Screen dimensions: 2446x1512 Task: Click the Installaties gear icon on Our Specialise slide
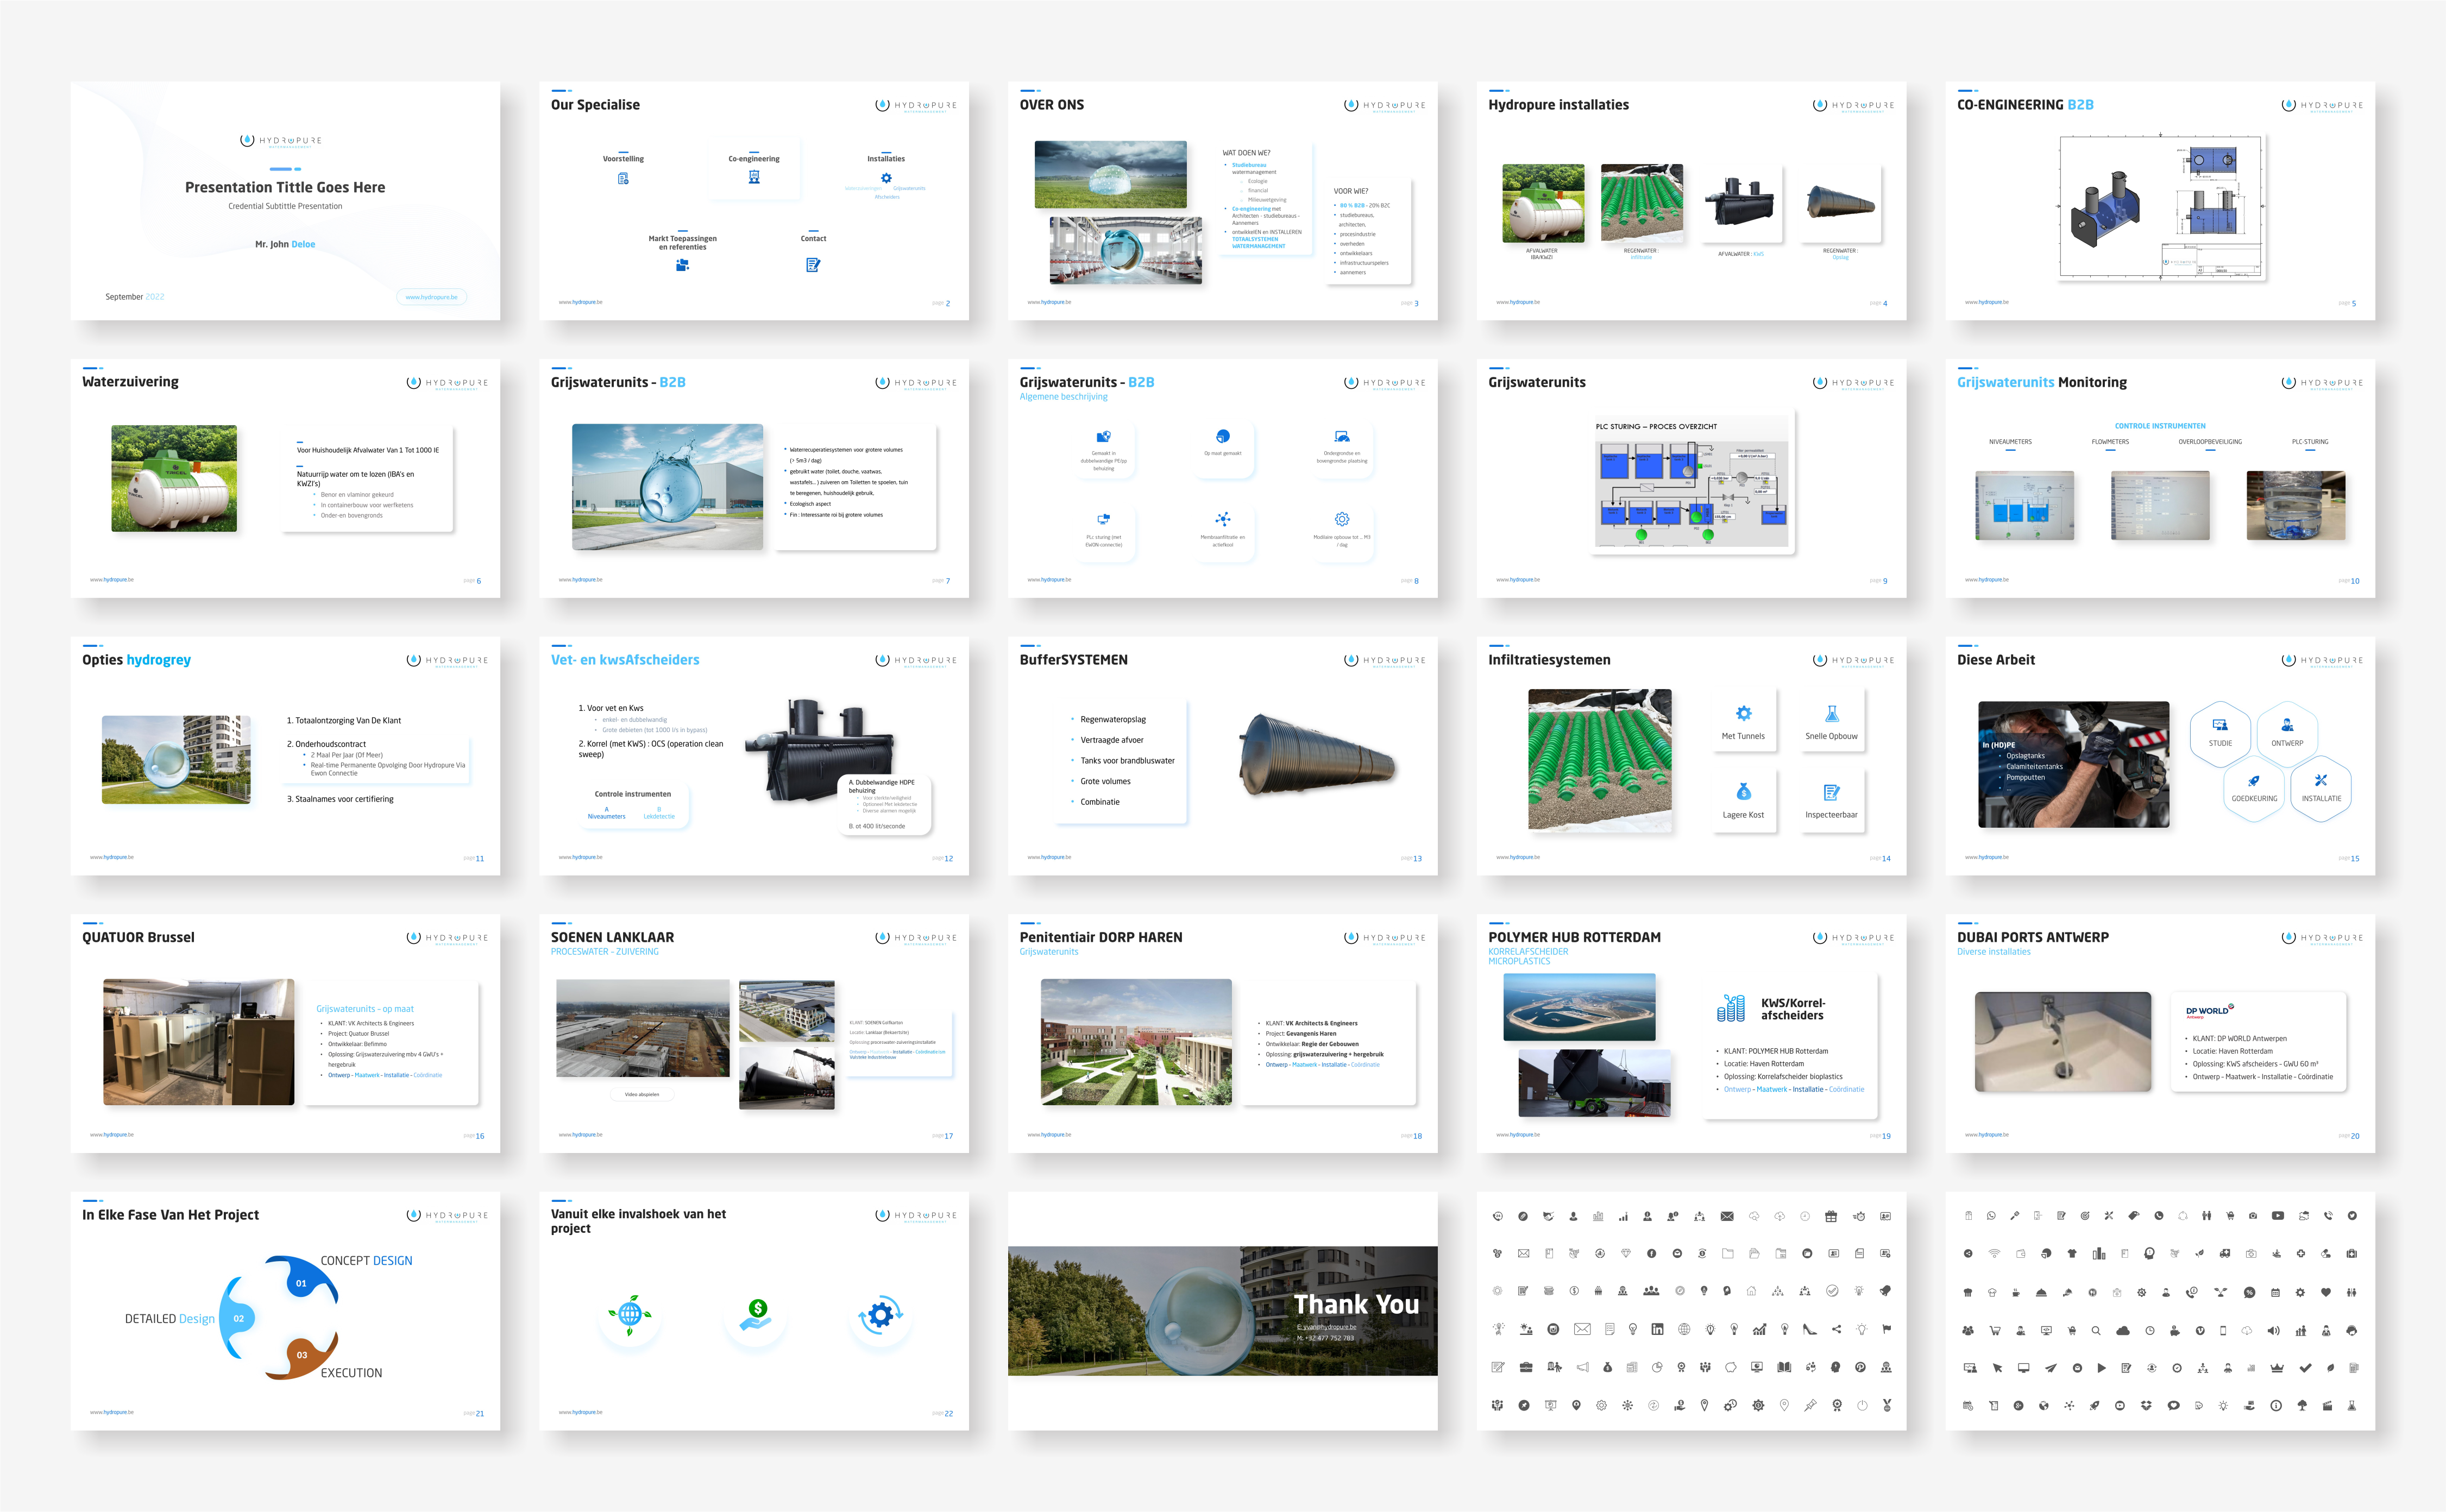pos(886,178)
